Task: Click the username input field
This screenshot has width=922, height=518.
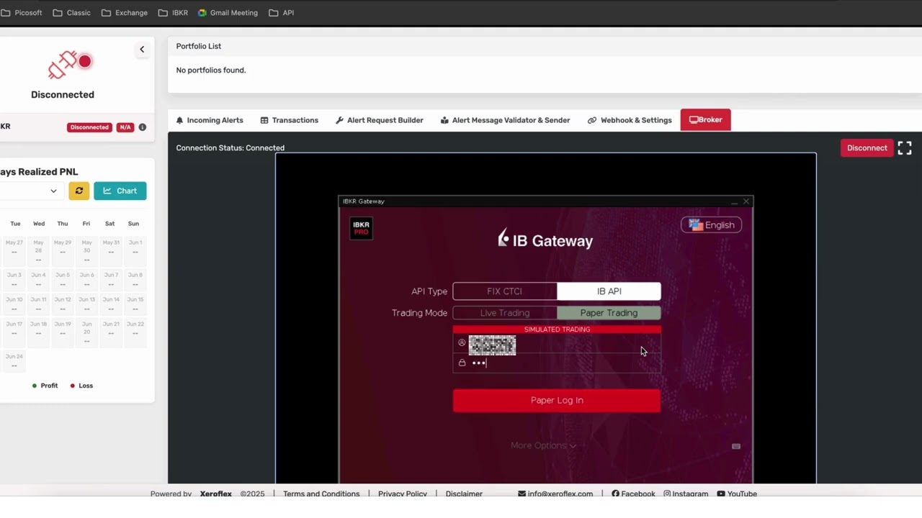Action: [x=557, y=345]
